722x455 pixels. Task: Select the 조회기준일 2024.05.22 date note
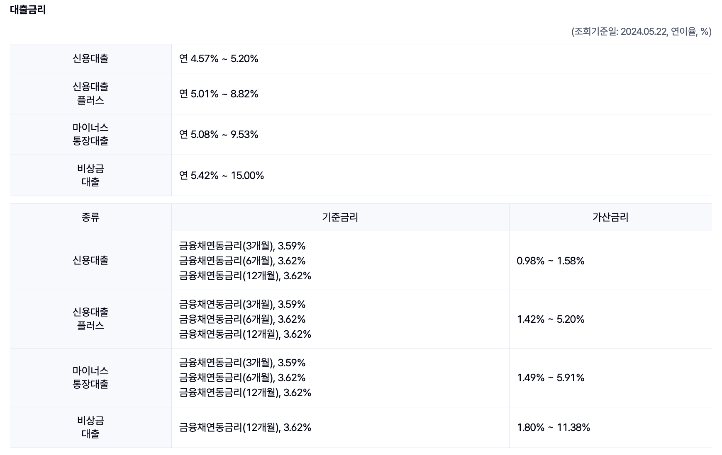coord(641,31)
